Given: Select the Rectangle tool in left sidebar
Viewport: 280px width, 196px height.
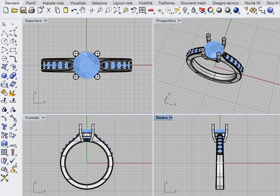Looking at the screenshot, I should coord(13,50).
